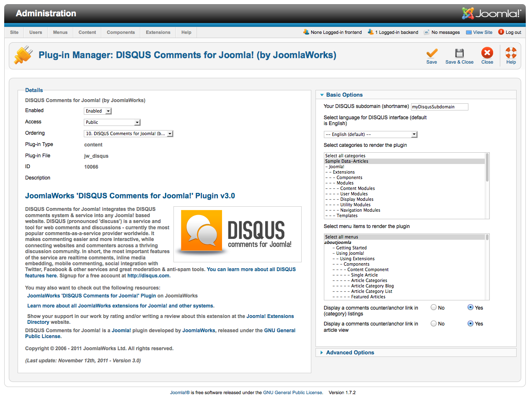Viewport: 530px width, 405px height.
Task: Select 'Select all categories' in categories list
Action: pyautogui.click(x=404, y=156)
